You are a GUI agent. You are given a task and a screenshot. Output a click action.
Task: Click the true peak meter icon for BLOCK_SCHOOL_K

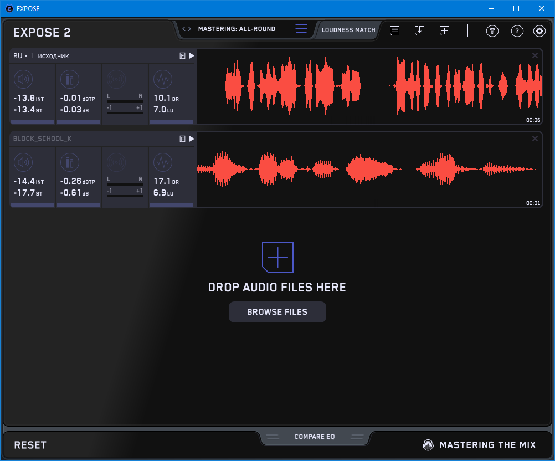[x=70, y=162]
